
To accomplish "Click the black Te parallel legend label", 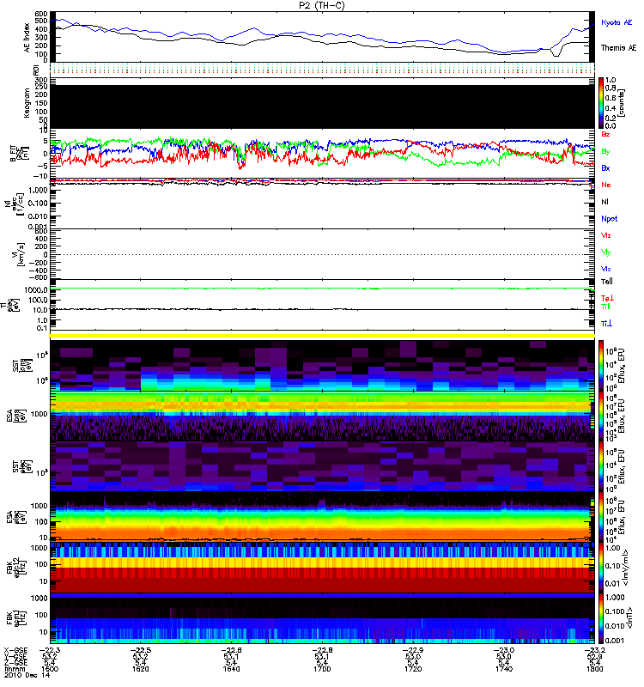I will tap(607, 282).
